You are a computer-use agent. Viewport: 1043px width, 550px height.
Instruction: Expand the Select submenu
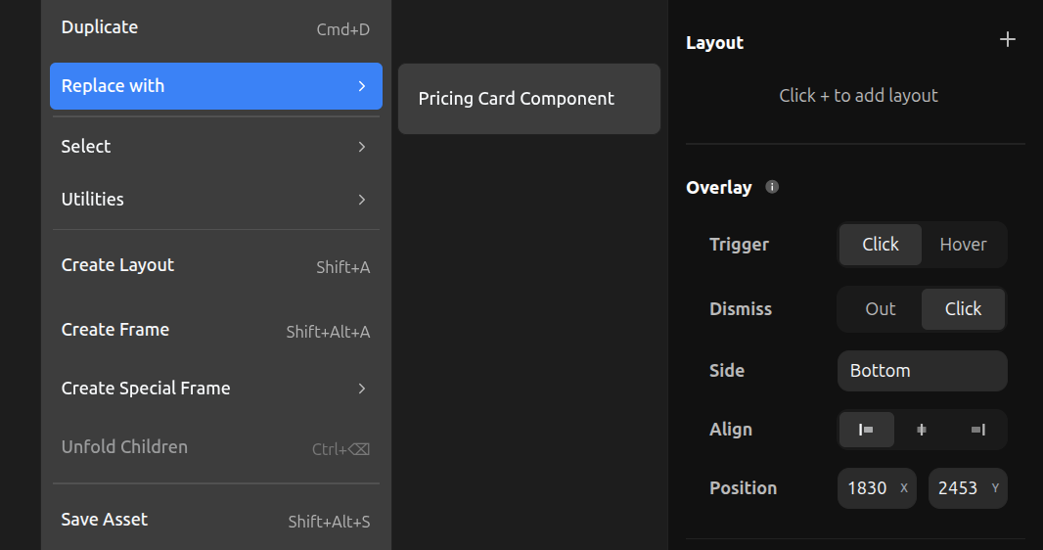[215, 147]
